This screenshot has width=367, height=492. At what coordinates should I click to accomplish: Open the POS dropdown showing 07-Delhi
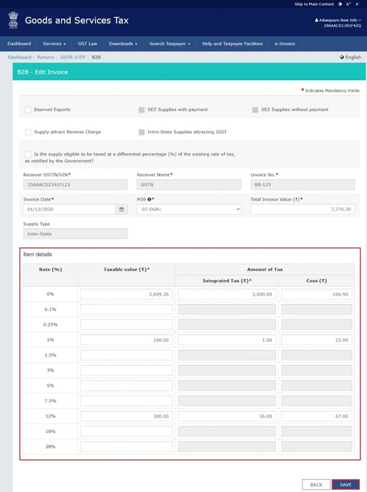(x=189, y=209)
